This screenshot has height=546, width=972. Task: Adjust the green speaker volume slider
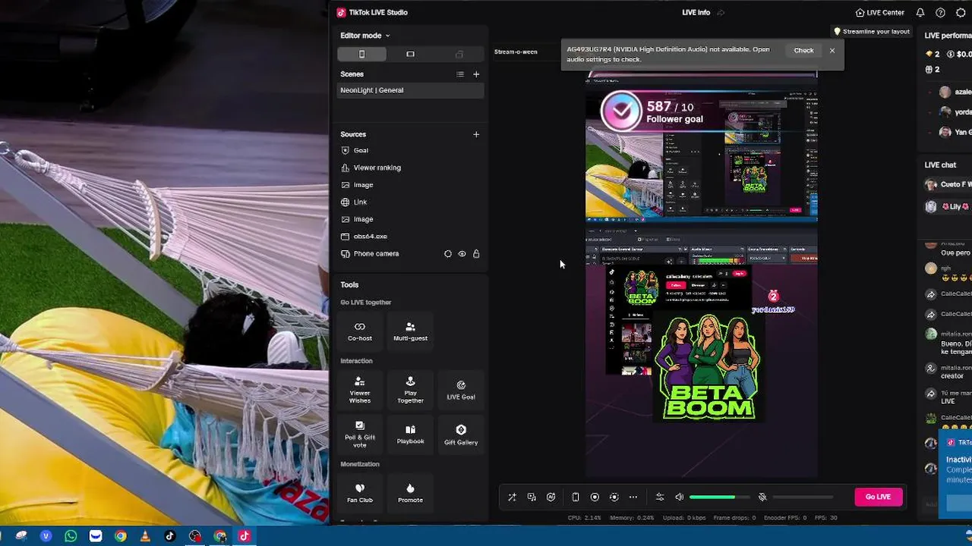pos(720,497)
